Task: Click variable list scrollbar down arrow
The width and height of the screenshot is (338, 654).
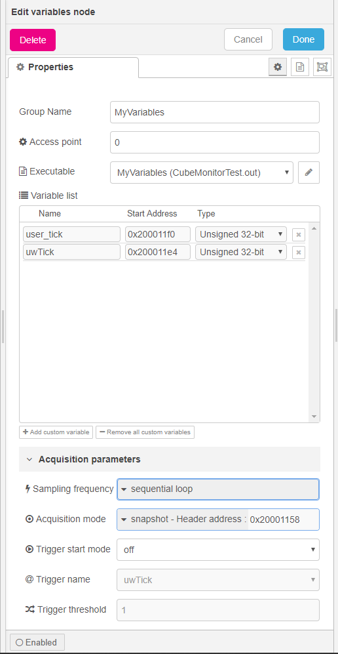Action: click(314, 417)
